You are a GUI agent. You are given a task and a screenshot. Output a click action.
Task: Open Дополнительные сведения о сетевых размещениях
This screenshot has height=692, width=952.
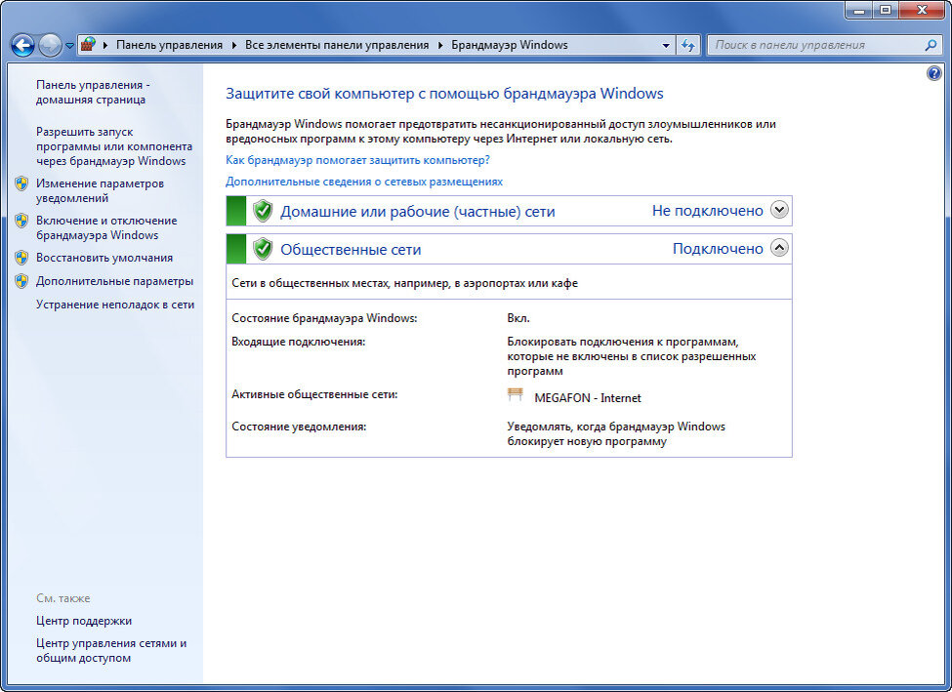(x=362, y=181)
